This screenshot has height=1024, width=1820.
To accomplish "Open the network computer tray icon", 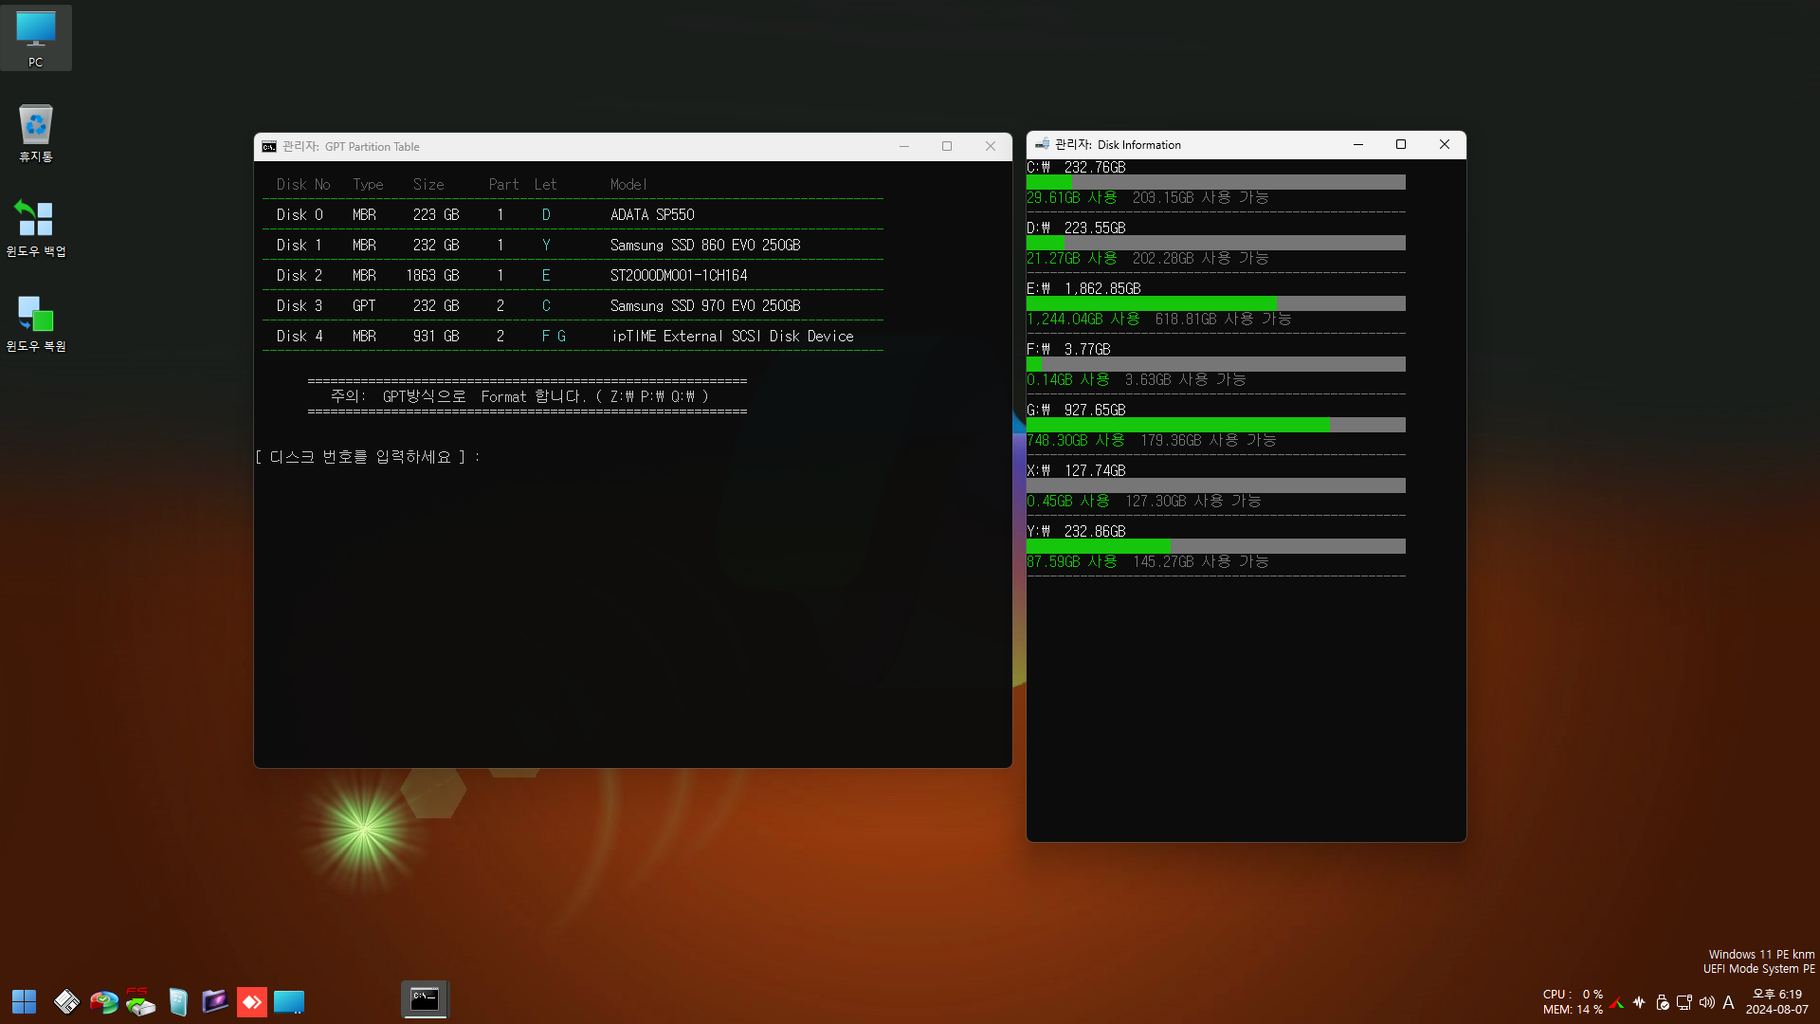I will 1684,1002.
